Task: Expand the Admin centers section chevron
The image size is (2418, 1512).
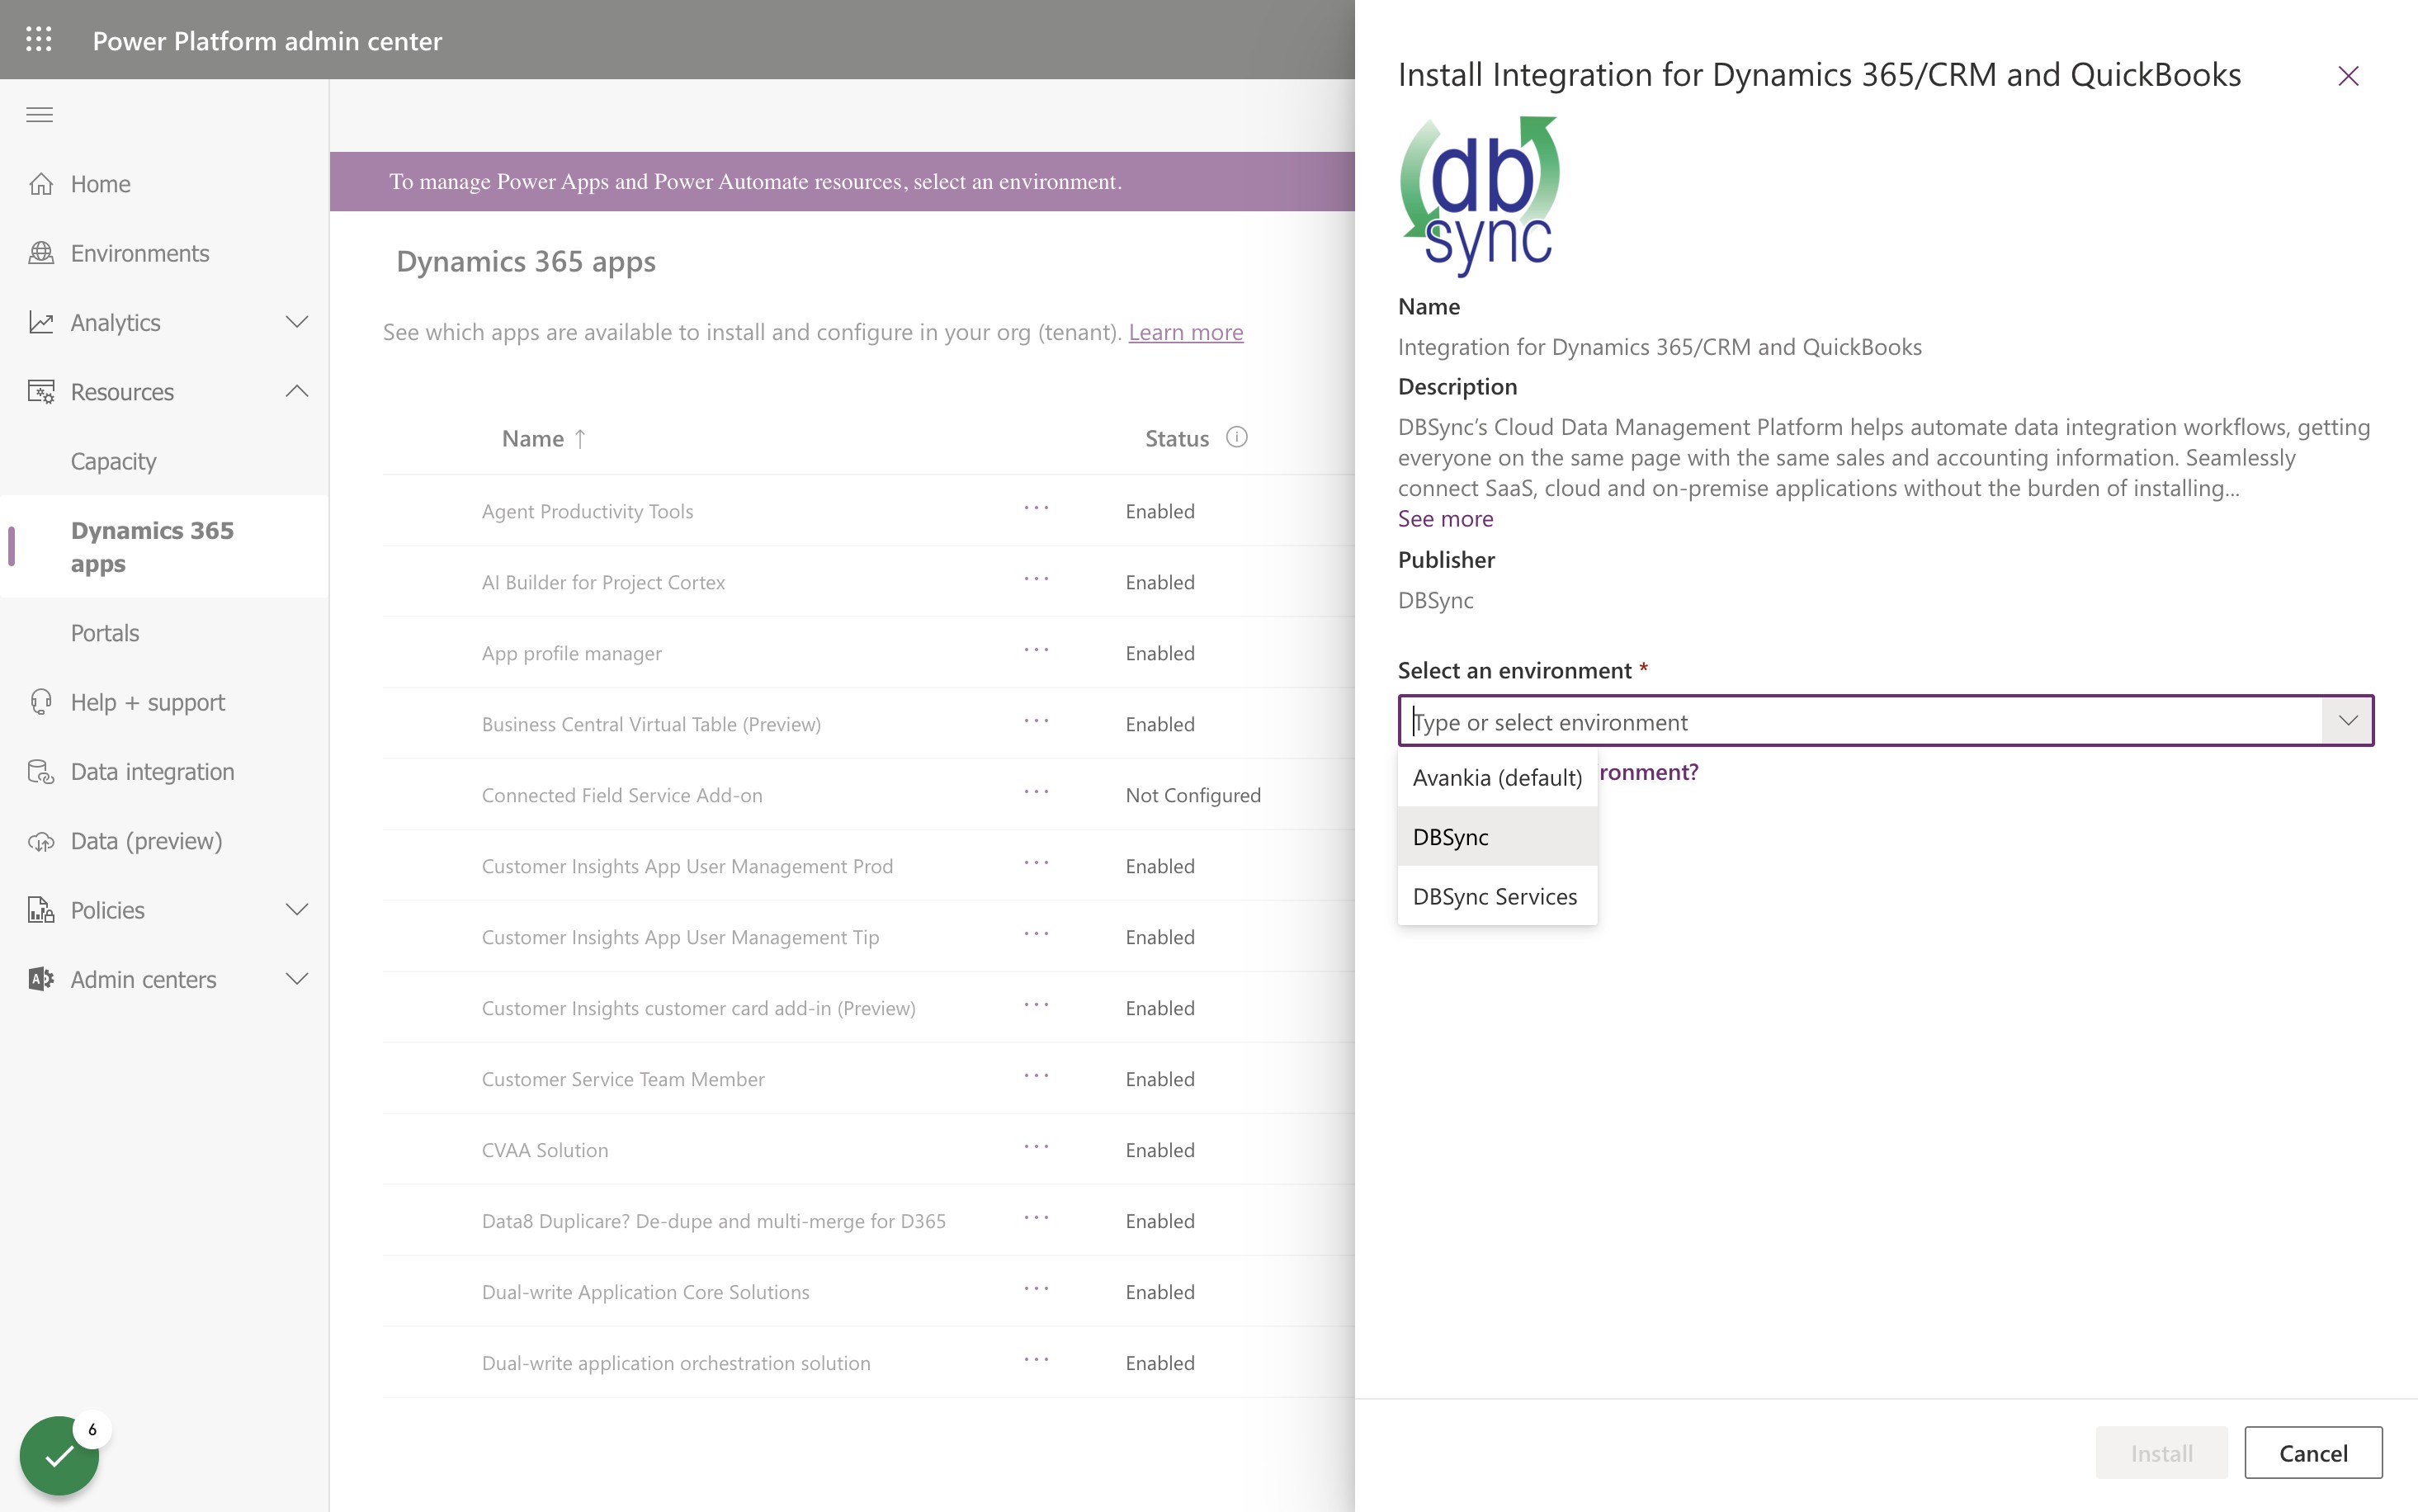Action: (297, 979)
